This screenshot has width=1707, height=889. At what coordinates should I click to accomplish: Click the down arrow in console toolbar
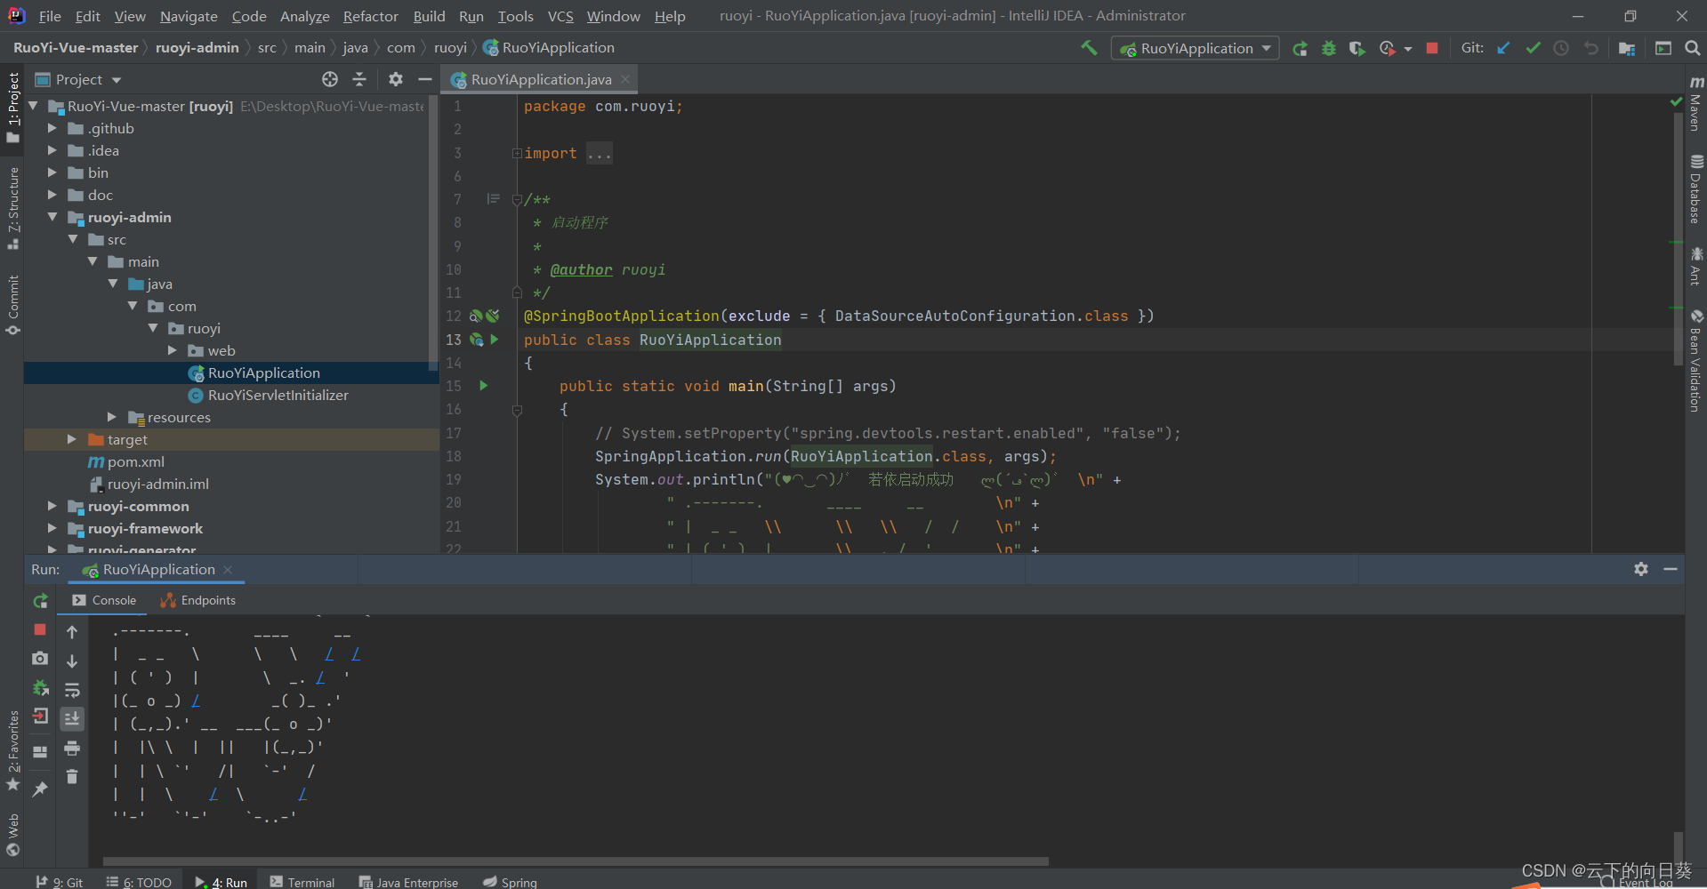[72, 661]
